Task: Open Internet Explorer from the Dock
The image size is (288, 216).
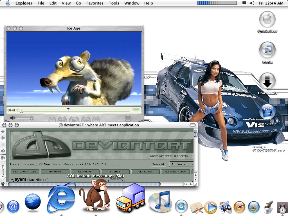Action: [61, 198]
